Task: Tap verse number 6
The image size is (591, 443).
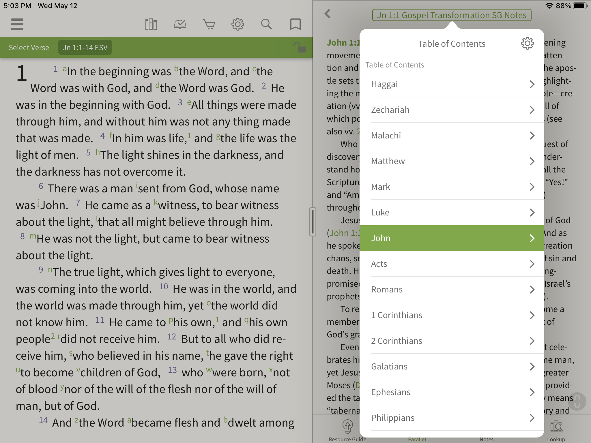Action: click(41, 186)
